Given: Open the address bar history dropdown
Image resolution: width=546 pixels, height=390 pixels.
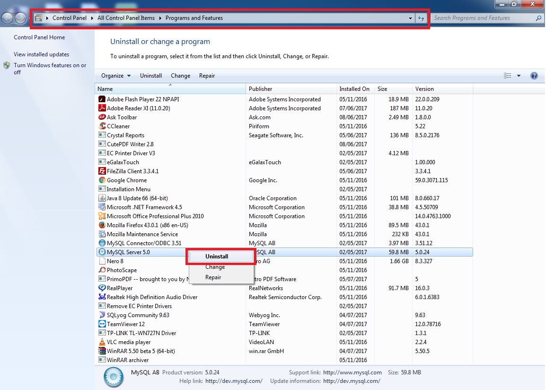Looking at the screenshot, I should pyautogui.click(x=410, y=18).
